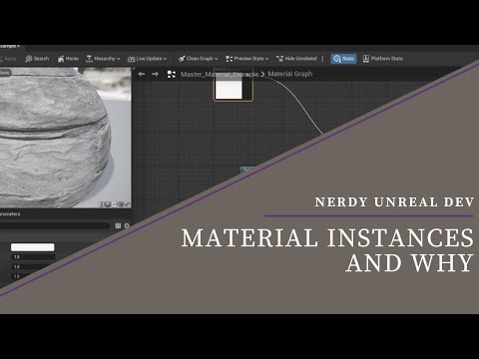Open the Parameters panel gear settings
This screenshot has height=359, width=479.
click(x=127, y=225)
